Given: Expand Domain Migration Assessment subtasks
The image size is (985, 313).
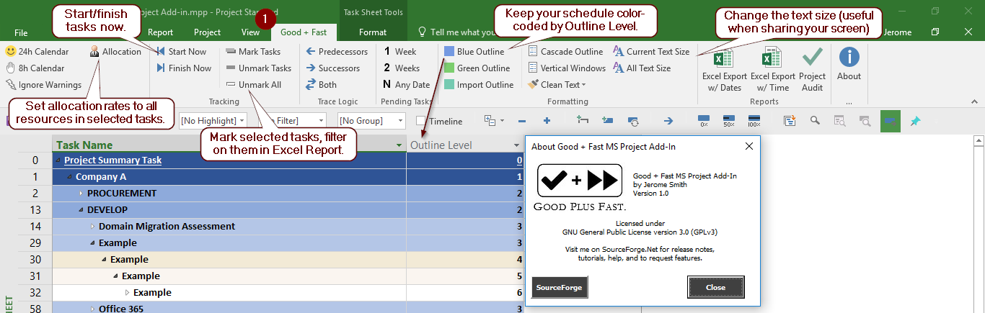Looking at the screenshot, I should click(92, 227).
